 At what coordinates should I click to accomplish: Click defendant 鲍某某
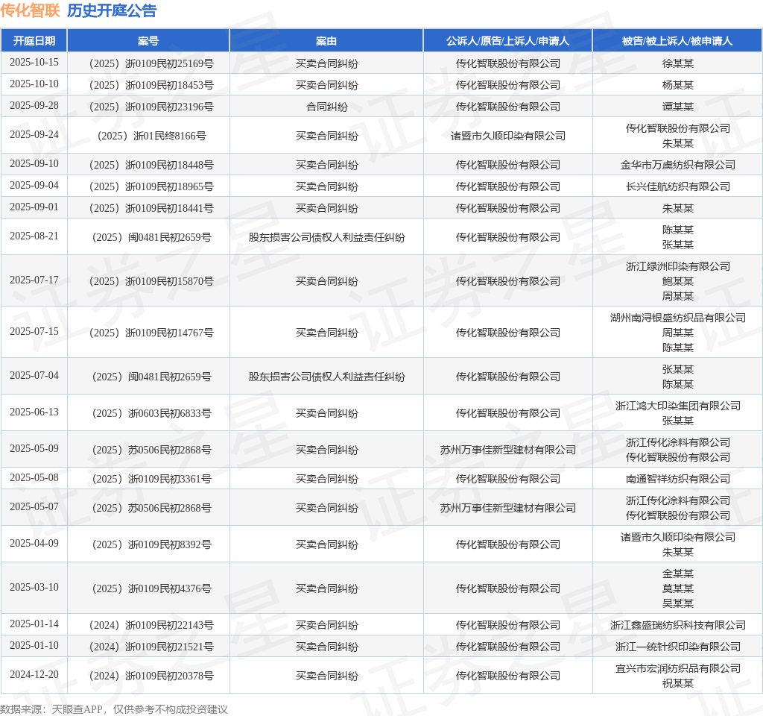click(677, 281)
